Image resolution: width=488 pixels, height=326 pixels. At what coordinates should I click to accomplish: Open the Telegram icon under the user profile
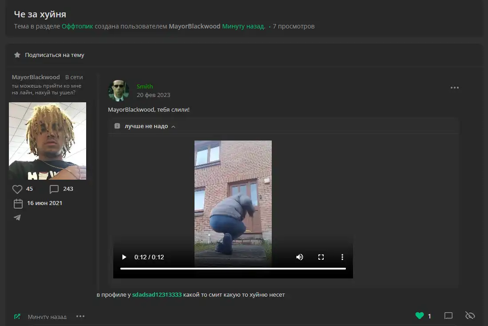coord(17,217)
